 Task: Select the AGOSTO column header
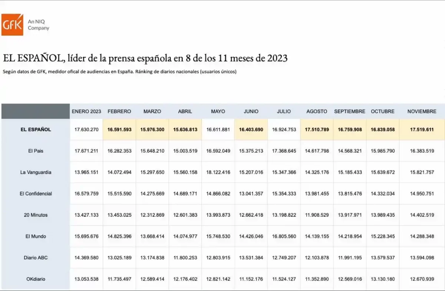click(317, 111)
